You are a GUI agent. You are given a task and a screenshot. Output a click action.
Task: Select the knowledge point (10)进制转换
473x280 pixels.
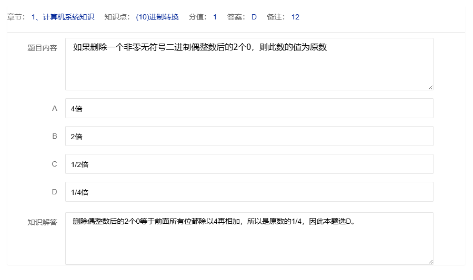click(157, 17)
